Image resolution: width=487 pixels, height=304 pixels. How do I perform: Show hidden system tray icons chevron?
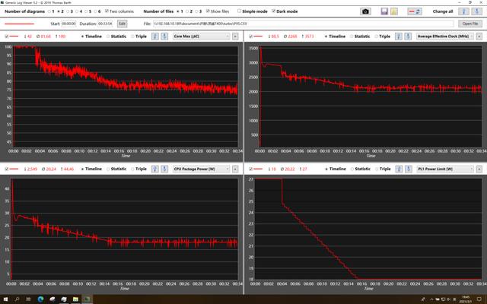coord(431,299)
